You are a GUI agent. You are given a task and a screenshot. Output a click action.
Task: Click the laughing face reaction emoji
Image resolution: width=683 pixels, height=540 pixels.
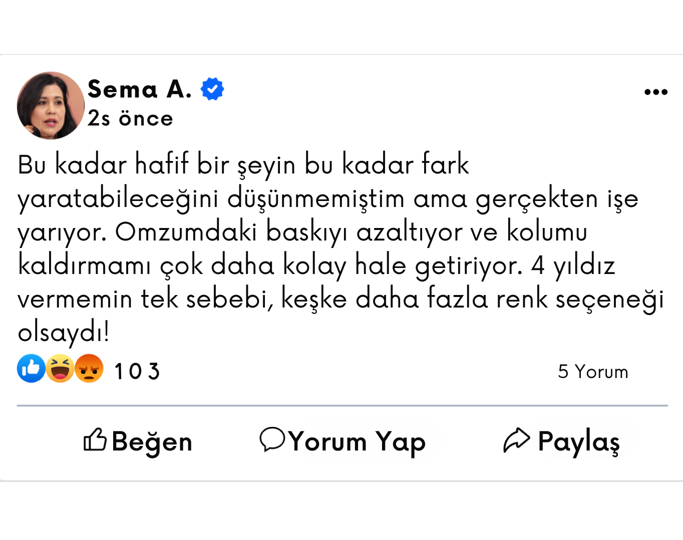60,368
